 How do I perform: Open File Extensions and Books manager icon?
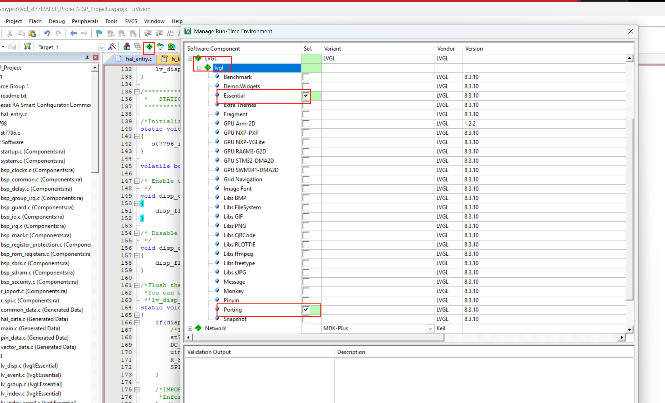(x=127, y=47)
